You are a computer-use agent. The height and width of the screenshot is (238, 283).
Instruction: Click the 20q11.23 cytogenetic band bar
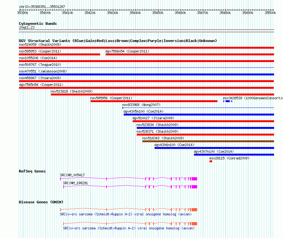pos(146,31)
